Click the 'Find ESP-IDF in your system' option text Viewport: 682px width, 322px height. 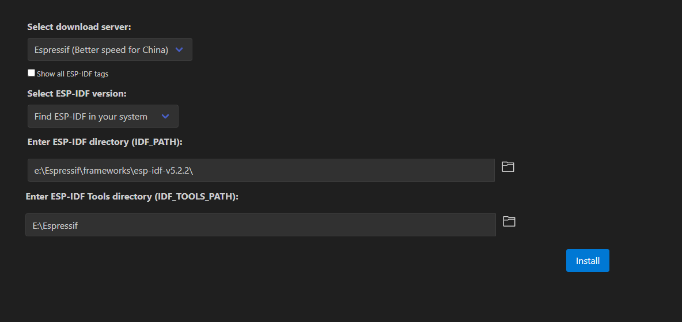[91, 117]
